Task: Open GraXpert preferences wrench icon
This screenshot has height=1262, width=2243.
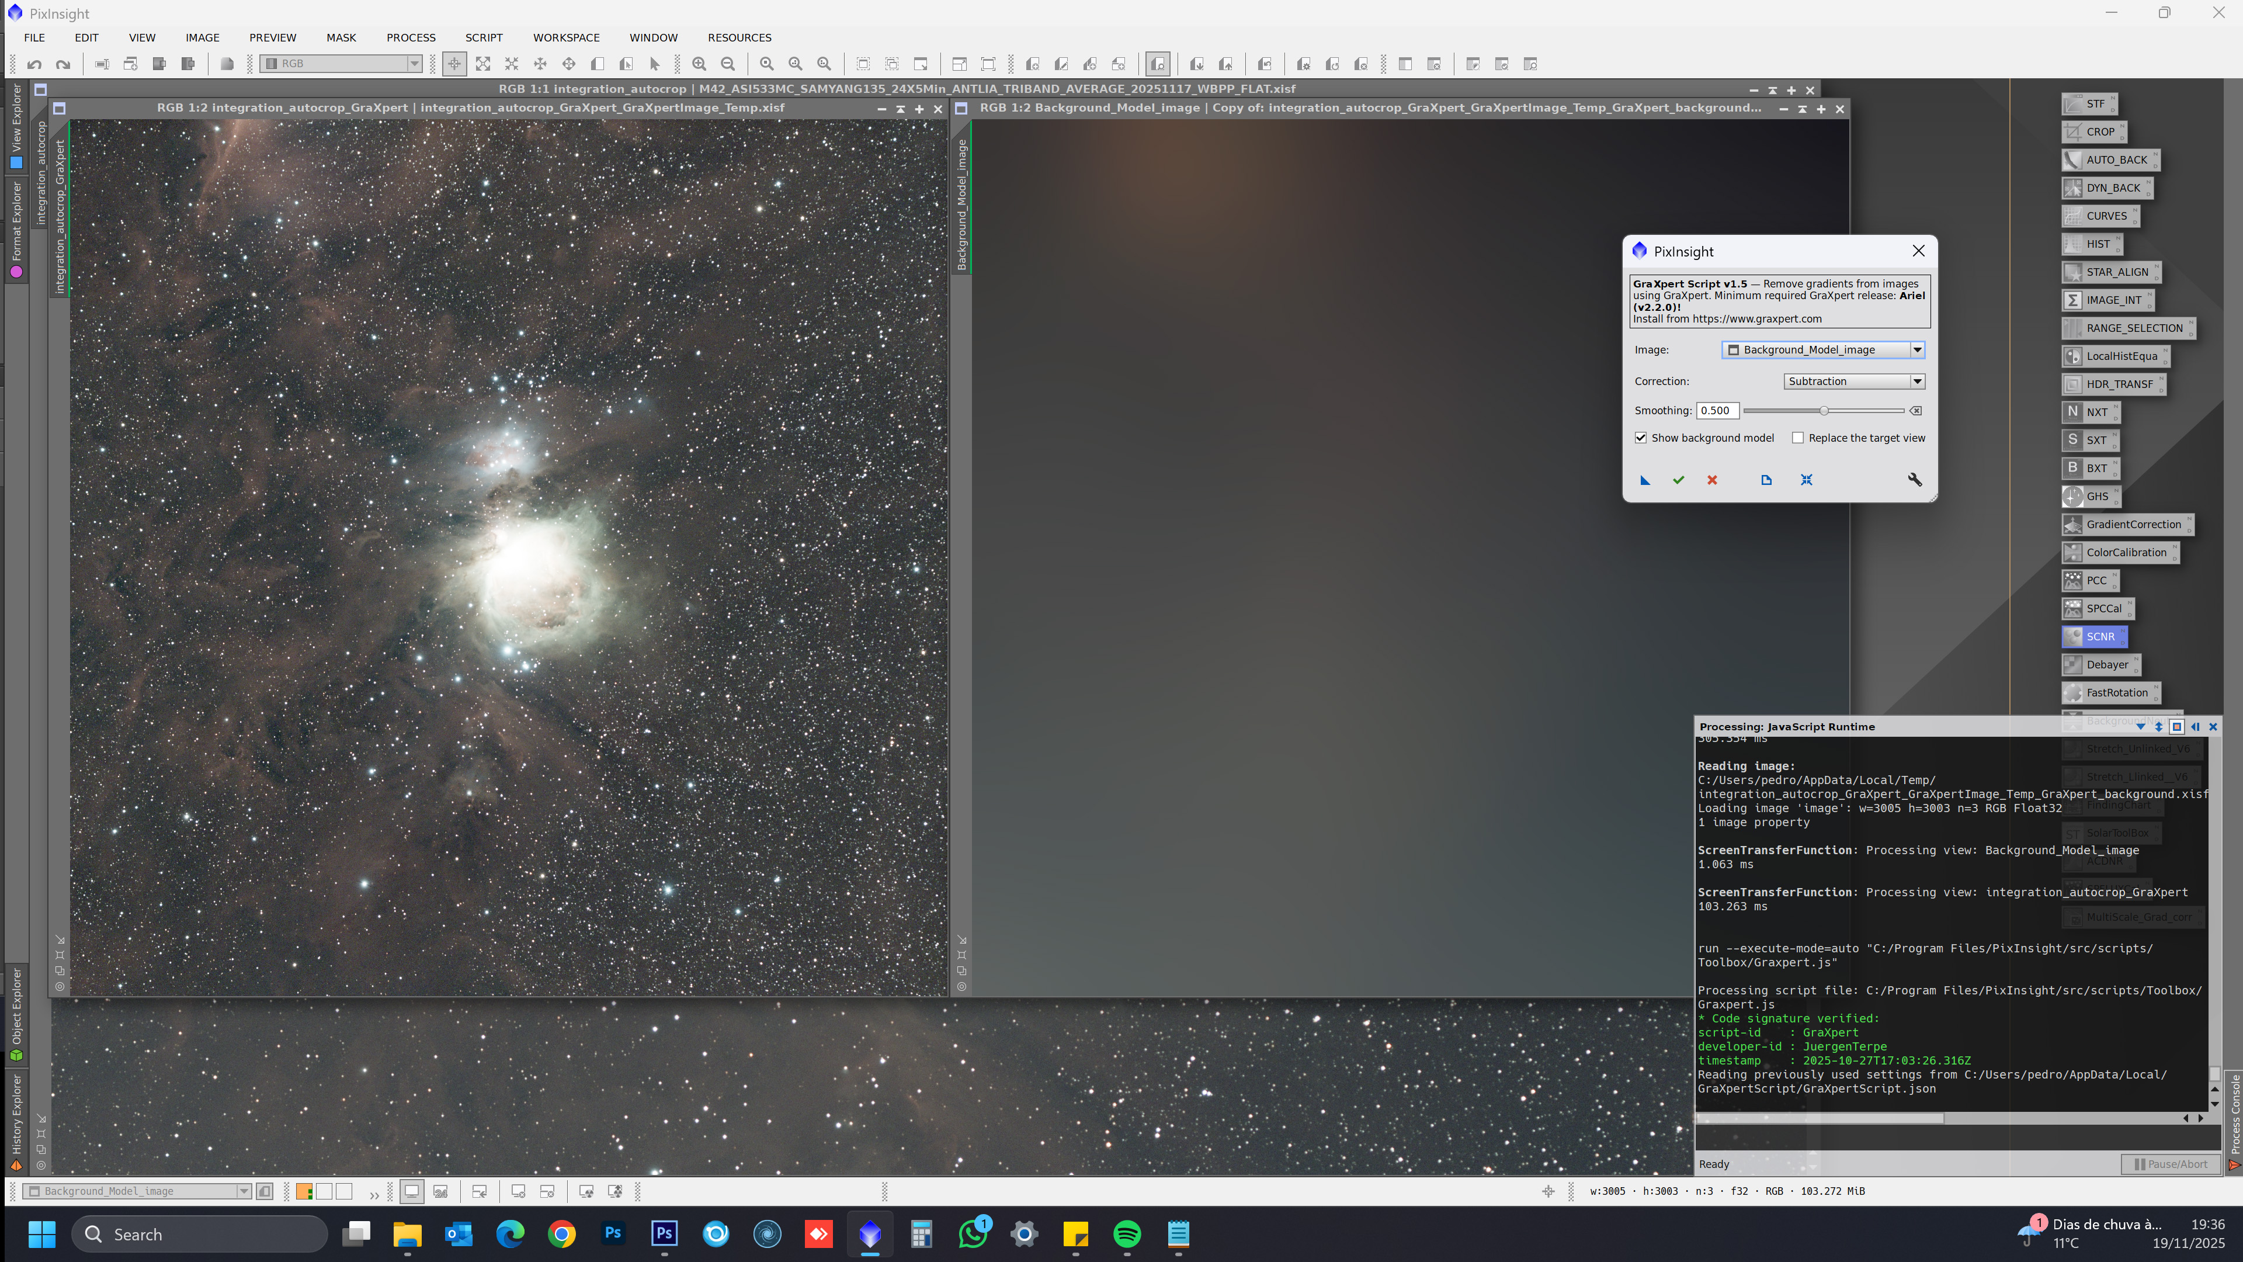Action: click(1915, 480)
